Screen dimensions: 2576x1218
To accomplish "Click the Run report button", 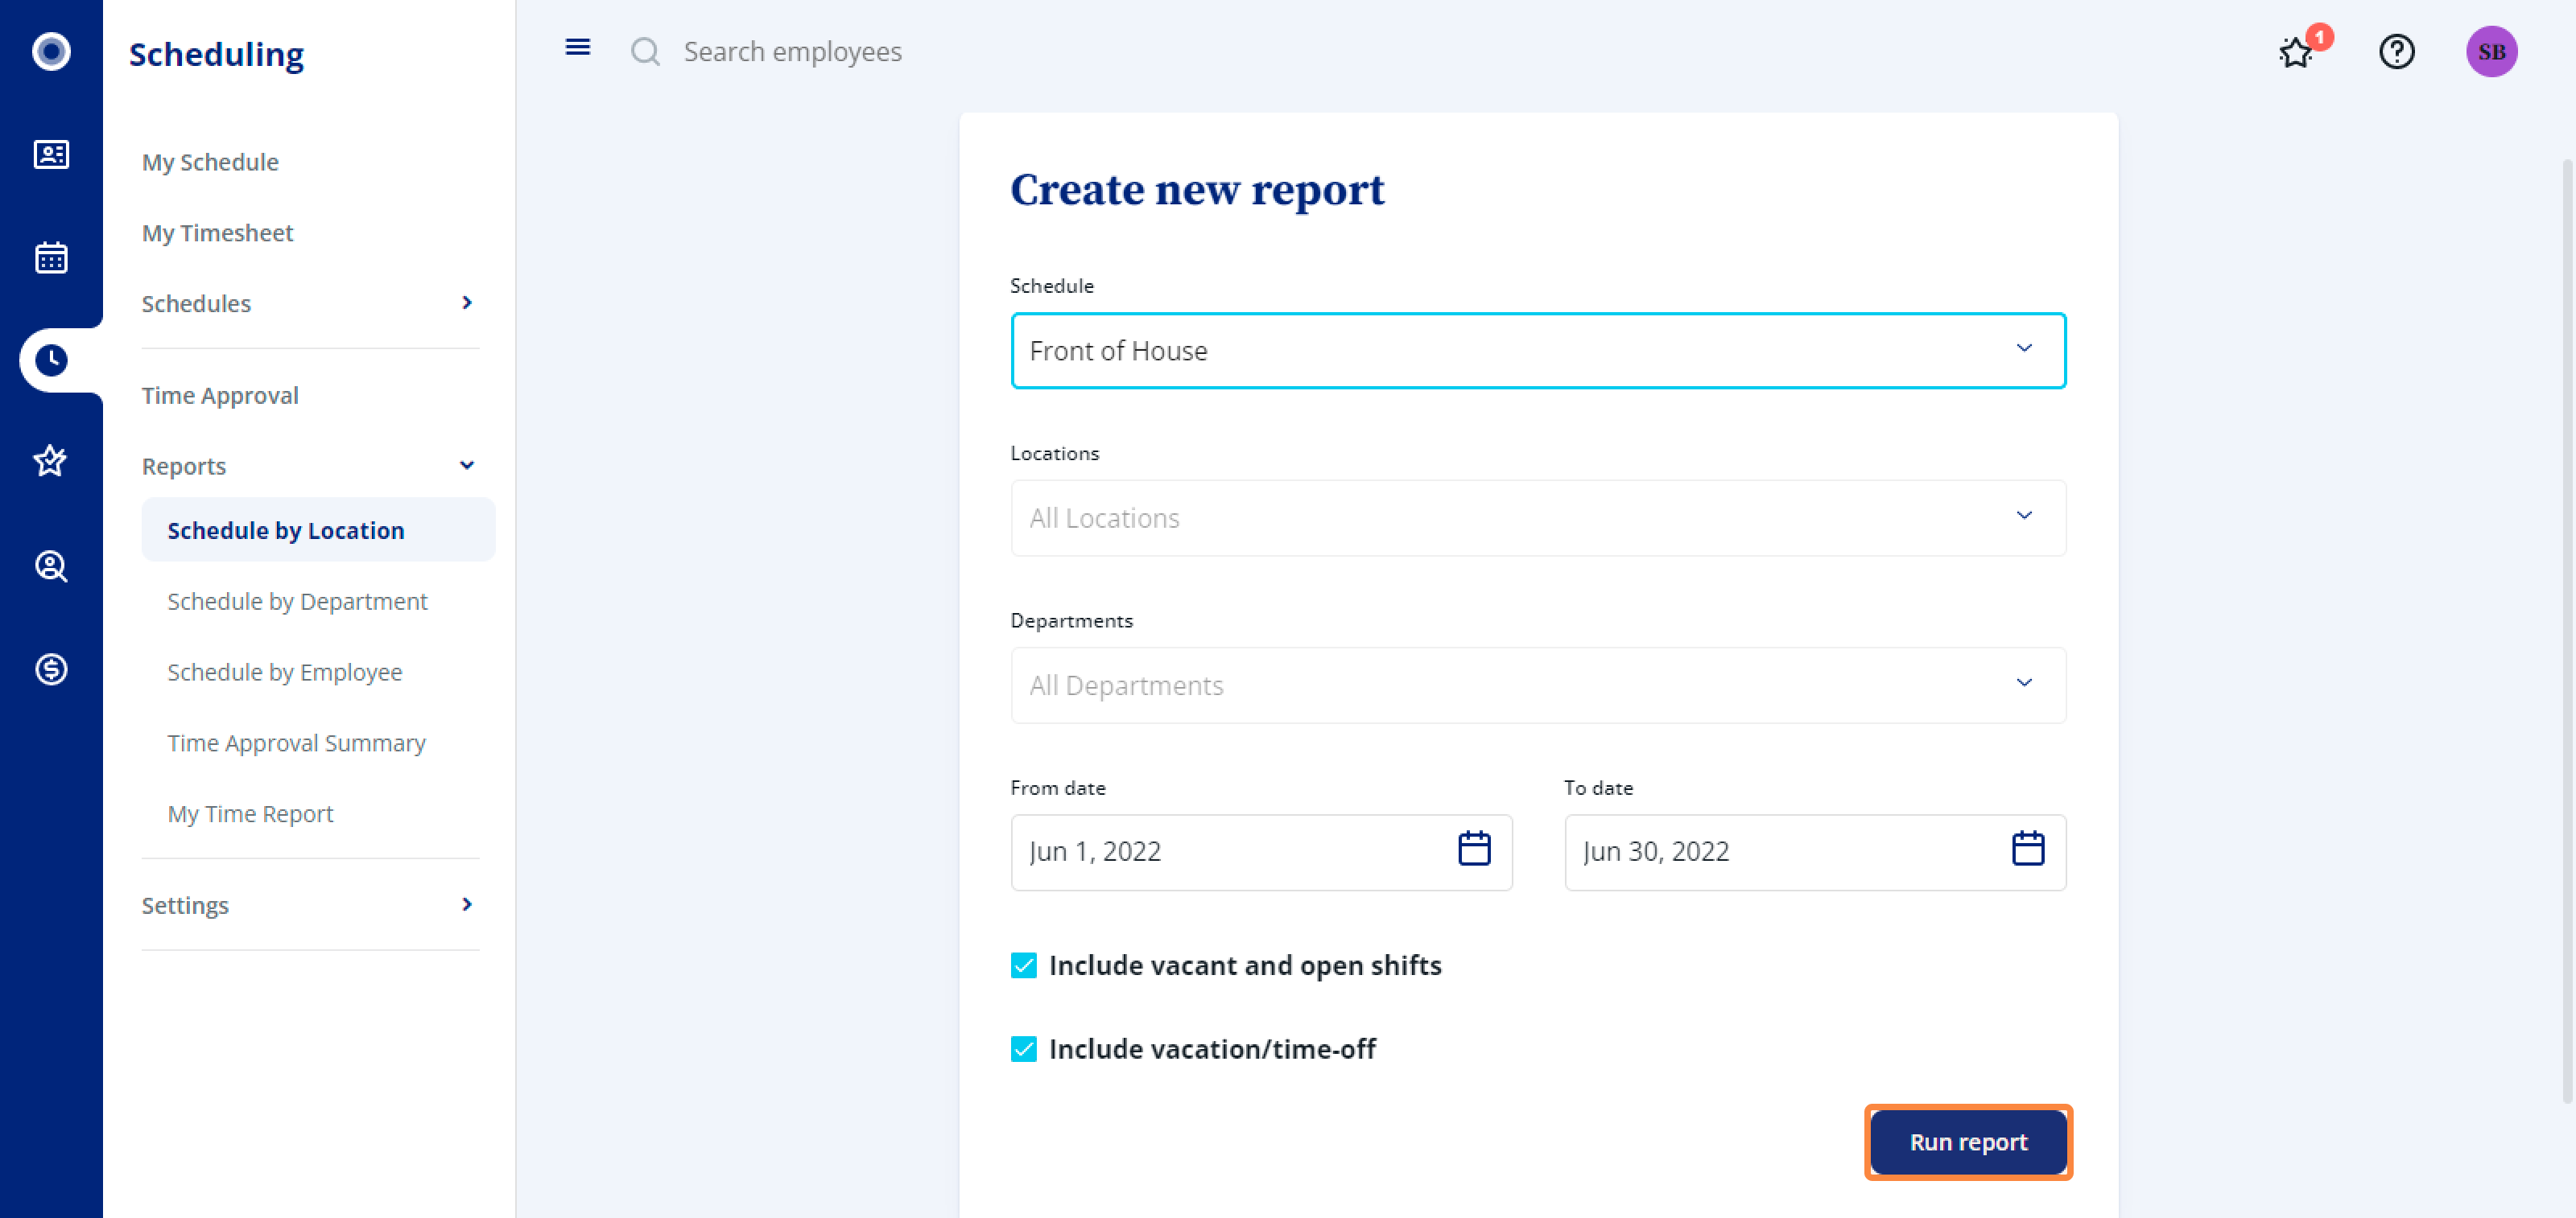I will click(x=1968, y=1142).
